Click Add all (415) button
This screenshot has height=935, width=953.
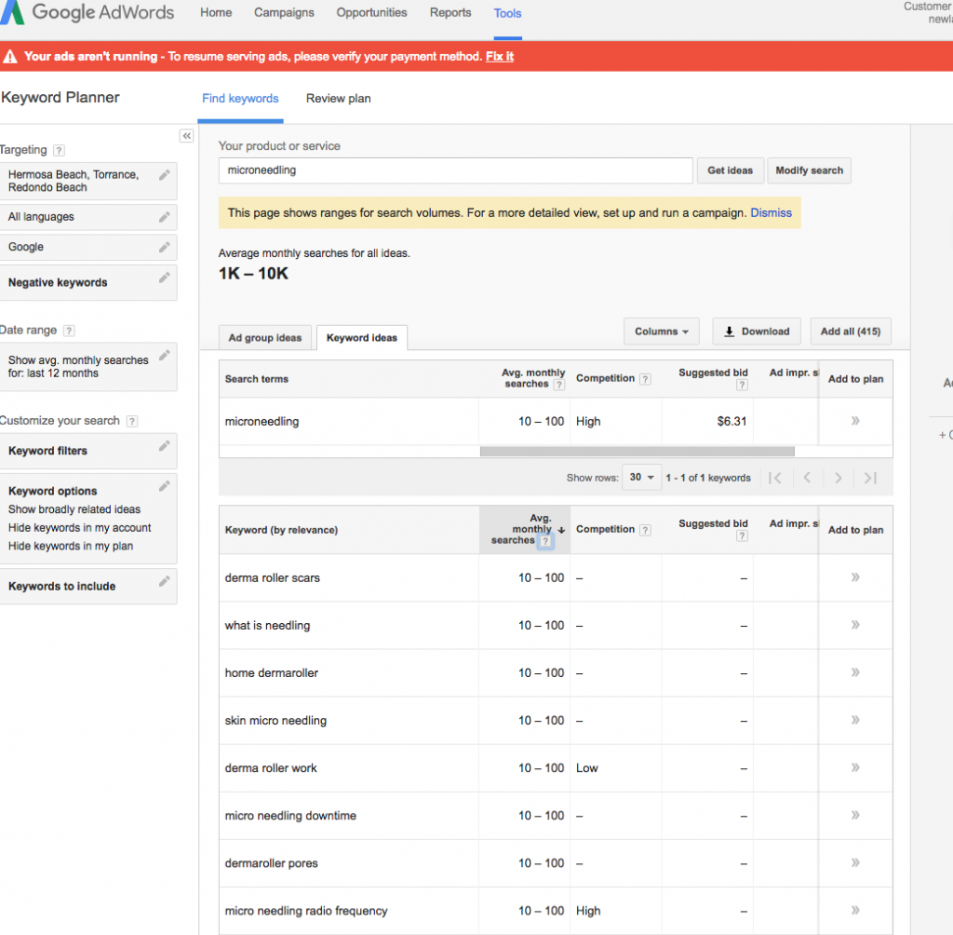click(x=851, y=332)
